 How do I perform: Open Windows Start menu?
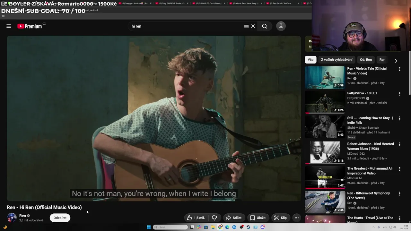tap(149, 227)
